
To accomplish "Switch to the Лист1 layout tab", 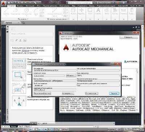I will pyautogui.click(x=21, y=127).
